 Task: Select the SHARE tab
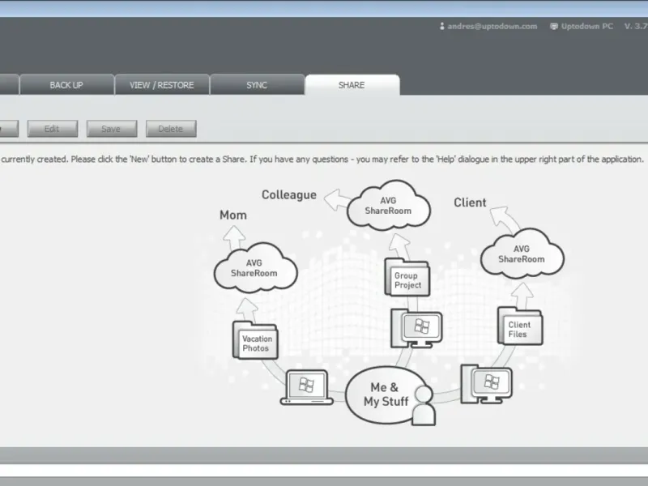(x=352, y=85)
